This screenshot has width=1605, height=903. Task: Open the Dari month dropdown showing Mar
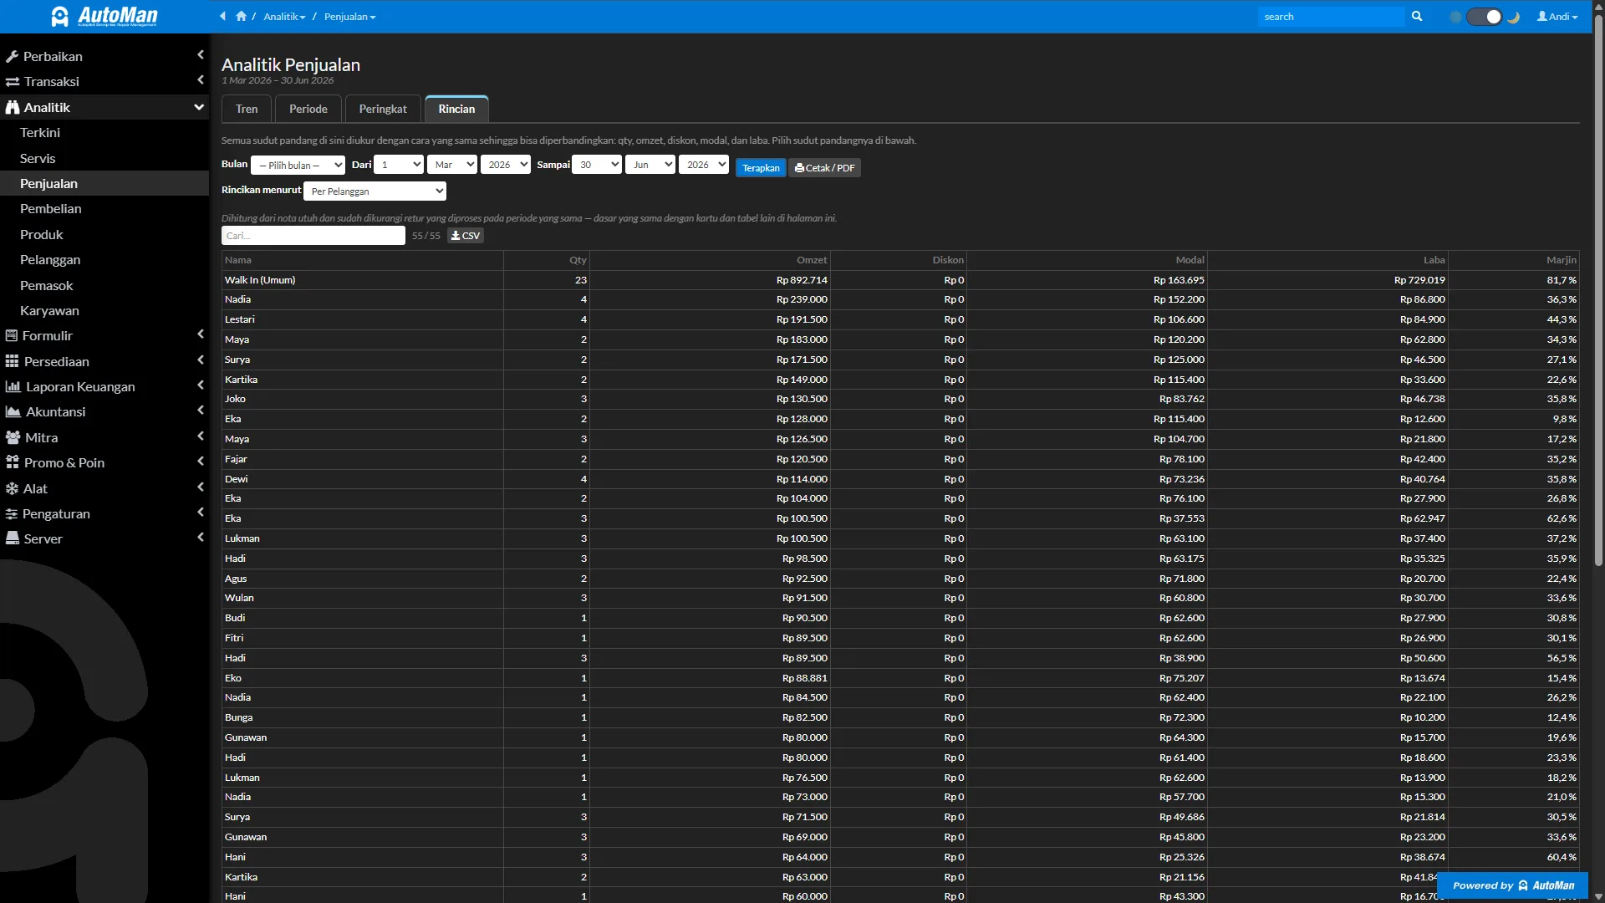coord(452,165)
